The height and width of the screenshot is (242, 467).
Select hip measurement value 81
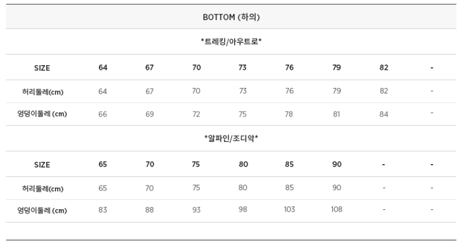pos(337,114)
